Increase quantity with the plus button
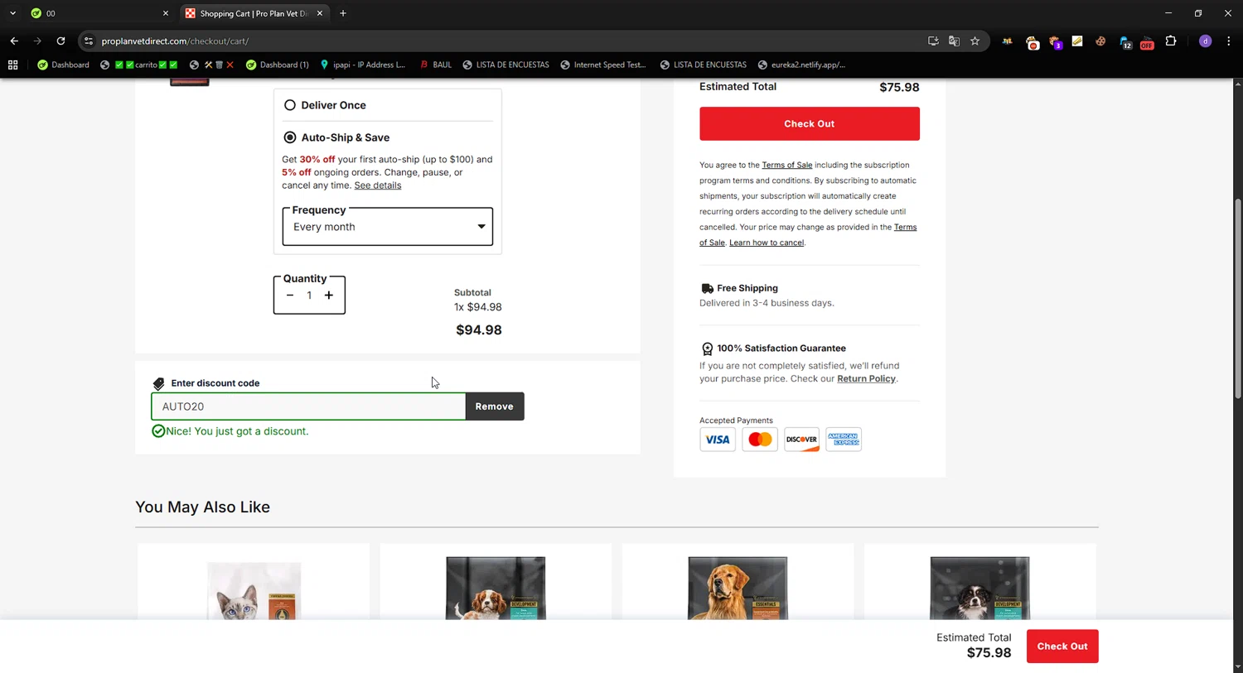This screenshot has width=1243, height=673. click(x=329, y=296)
